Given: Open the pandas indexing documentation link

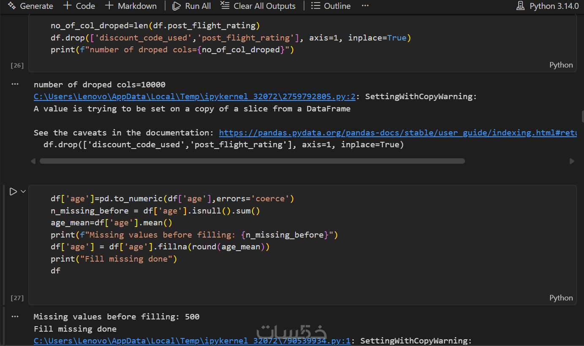Looking at the screenshot, I should (x=398, y=133).
